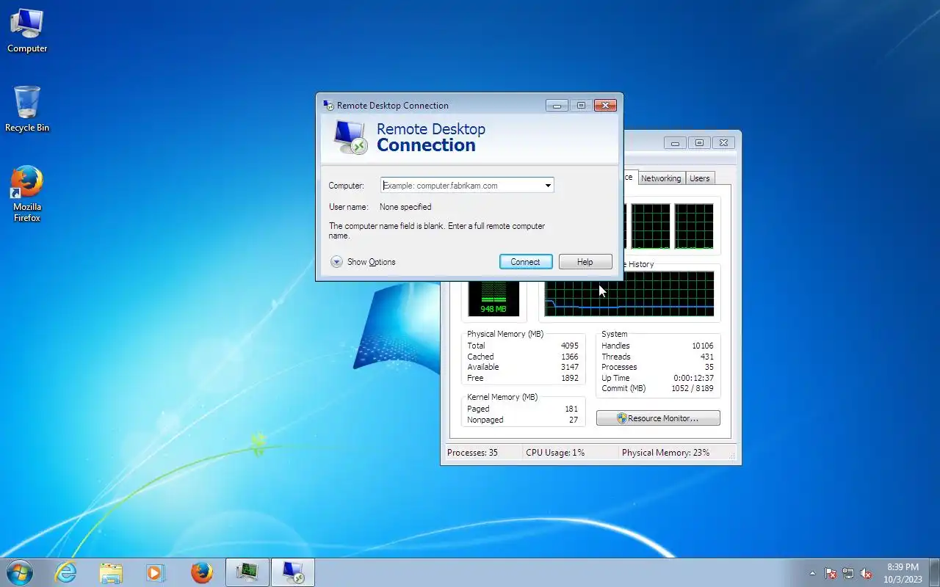Click the Cached memory value 1366

(x=569, y=357)
